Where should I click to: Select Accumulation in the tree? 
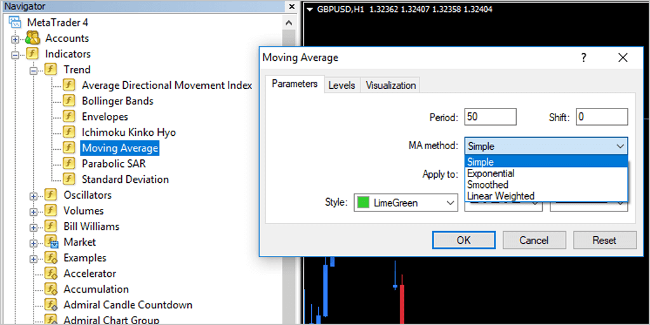96,289
